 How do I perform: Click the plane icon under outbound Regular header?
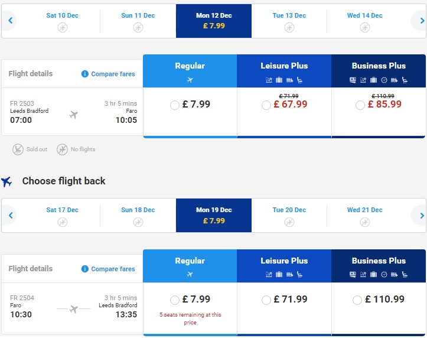(190, 80)
